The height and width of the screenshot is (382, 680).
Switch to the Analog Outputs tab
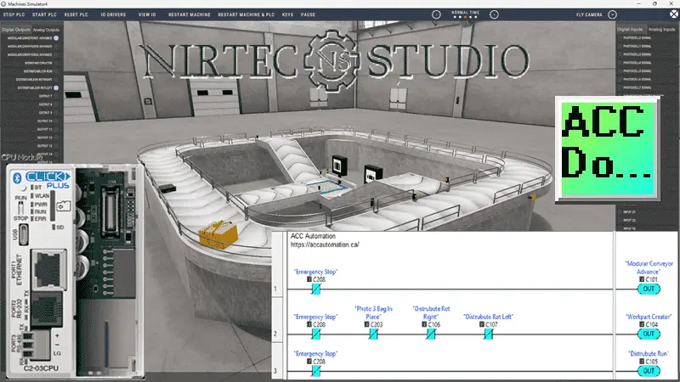tap(47, 30)
